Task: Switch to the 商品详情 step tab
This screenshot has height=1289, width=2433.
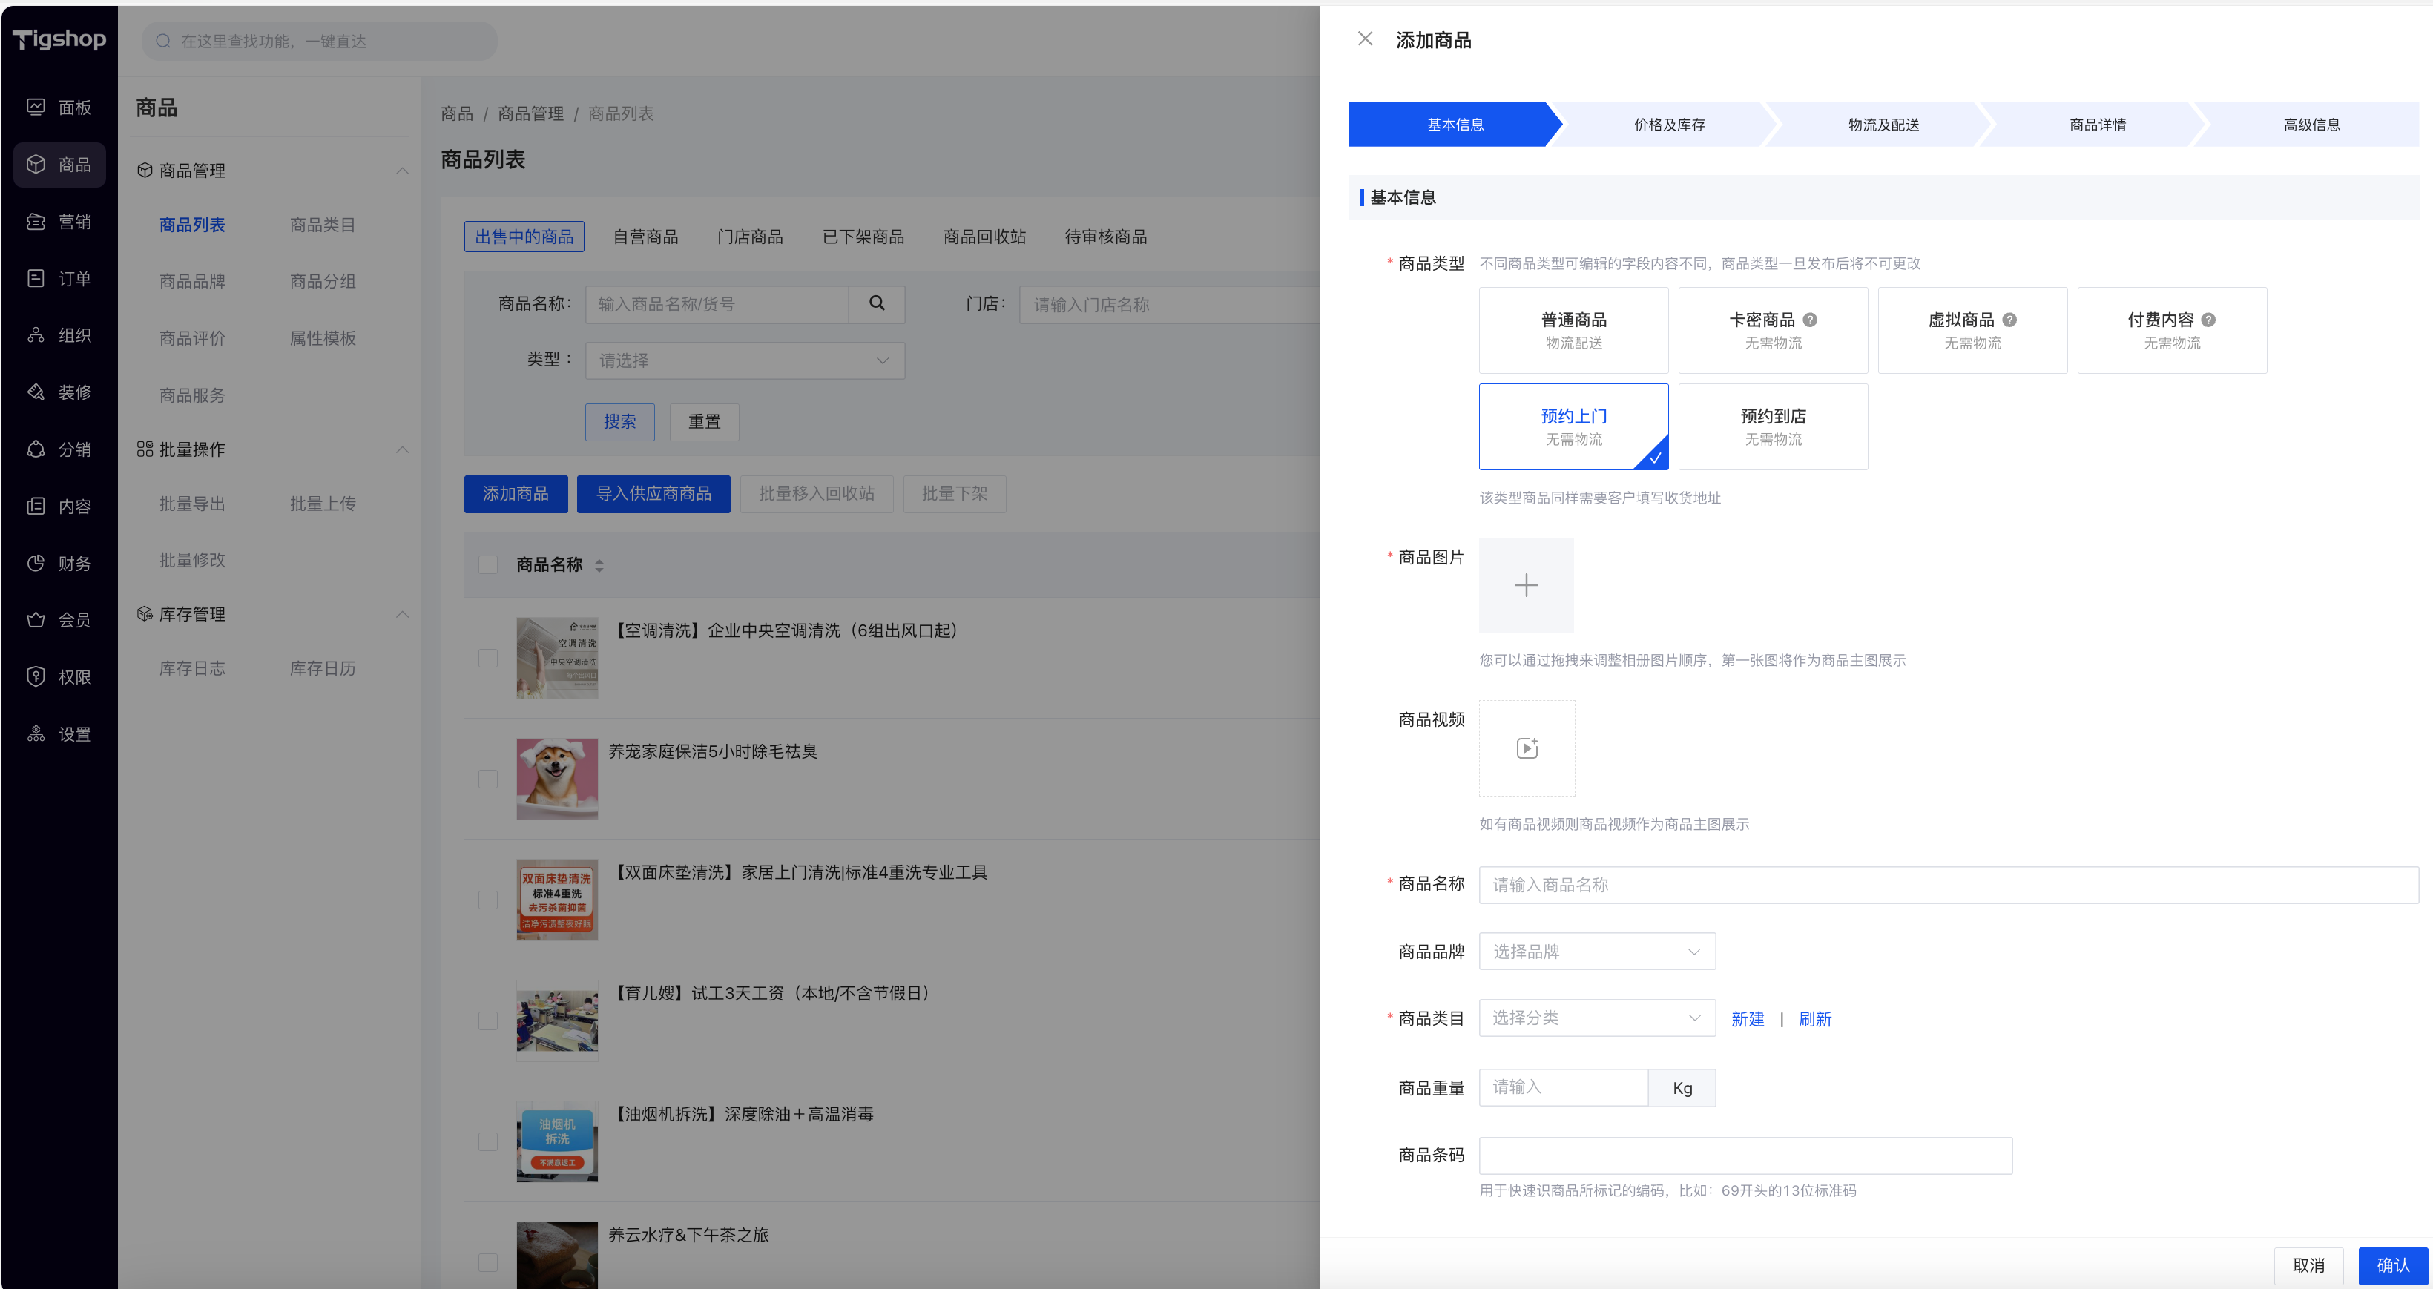Action: [x=2097, y=125]
